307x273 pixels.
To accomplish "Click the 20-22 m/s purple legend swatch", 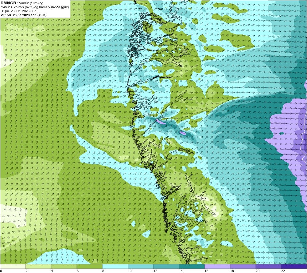I will 268,266.
